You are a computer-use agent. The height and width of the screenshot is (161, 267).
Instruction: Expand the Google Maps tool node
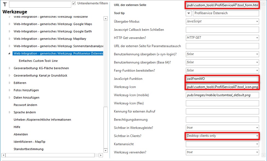pos(10,24)
